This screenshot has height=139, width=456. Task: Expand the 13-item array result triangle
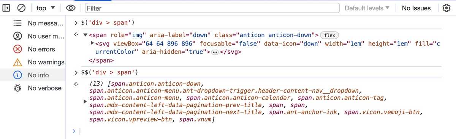[85, 101]
